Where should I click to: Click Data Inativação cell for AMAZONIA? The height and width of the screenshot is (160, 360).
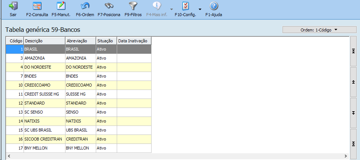point(134,58)
